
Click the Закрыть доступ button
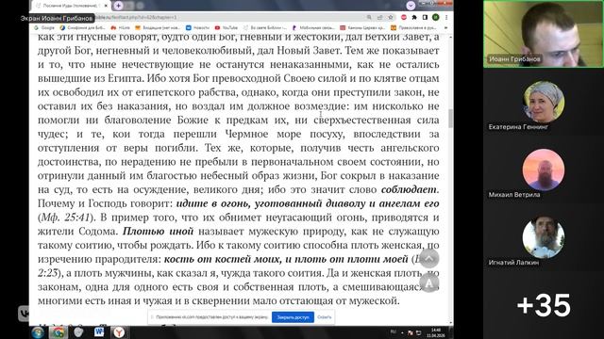pyautogui.click(x=293, y=317)
